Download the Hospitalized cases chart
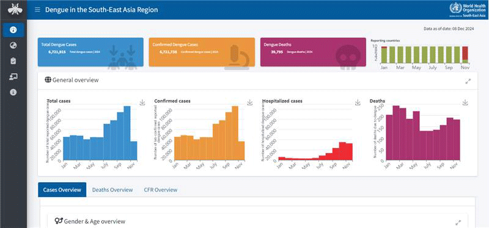Viewport: 489px width, 228px height. pos(358,102)
